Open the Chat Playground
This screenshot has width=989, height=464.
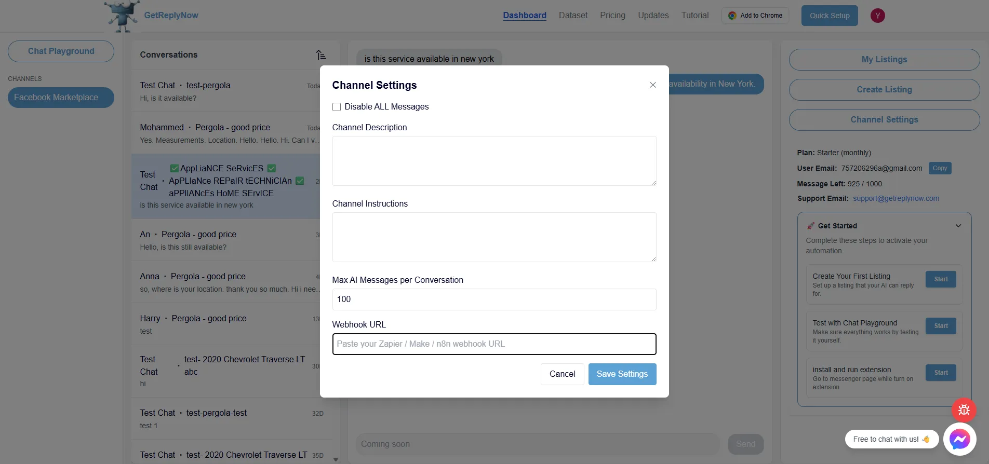(x=61, y=51)
